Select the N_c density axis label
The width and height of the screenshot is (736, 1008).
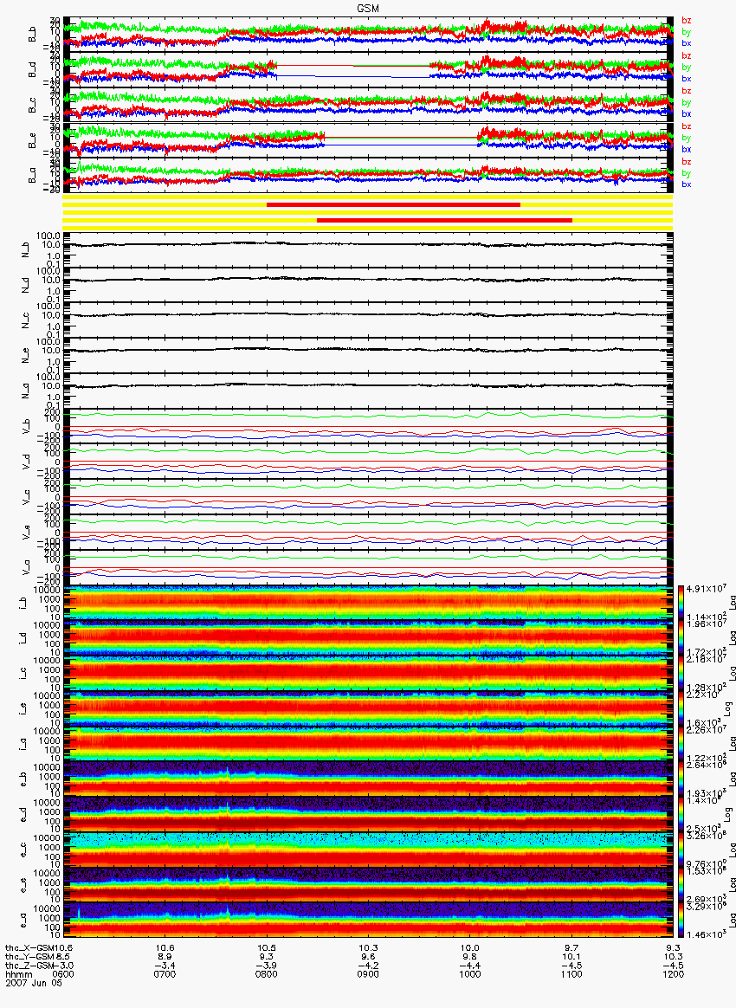pos(26,320)
